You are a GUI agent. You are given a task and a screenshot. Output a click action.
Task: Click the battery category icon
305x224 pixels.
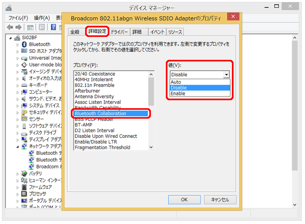(24, 173)
